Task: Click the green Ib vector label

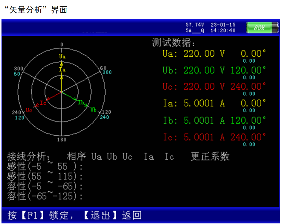Action: coord(81,102)
